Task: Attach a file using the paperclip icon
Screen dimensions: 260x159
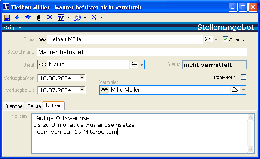Action: coord(39,18)
